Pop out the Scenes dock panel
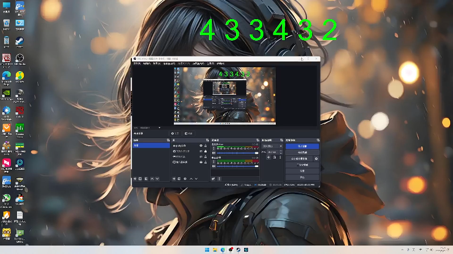 point(168,140)
